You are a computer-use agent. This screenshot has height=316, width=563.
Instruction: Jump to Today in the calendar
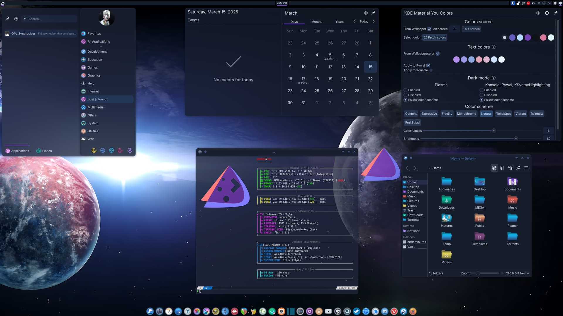tap(364, 21)
